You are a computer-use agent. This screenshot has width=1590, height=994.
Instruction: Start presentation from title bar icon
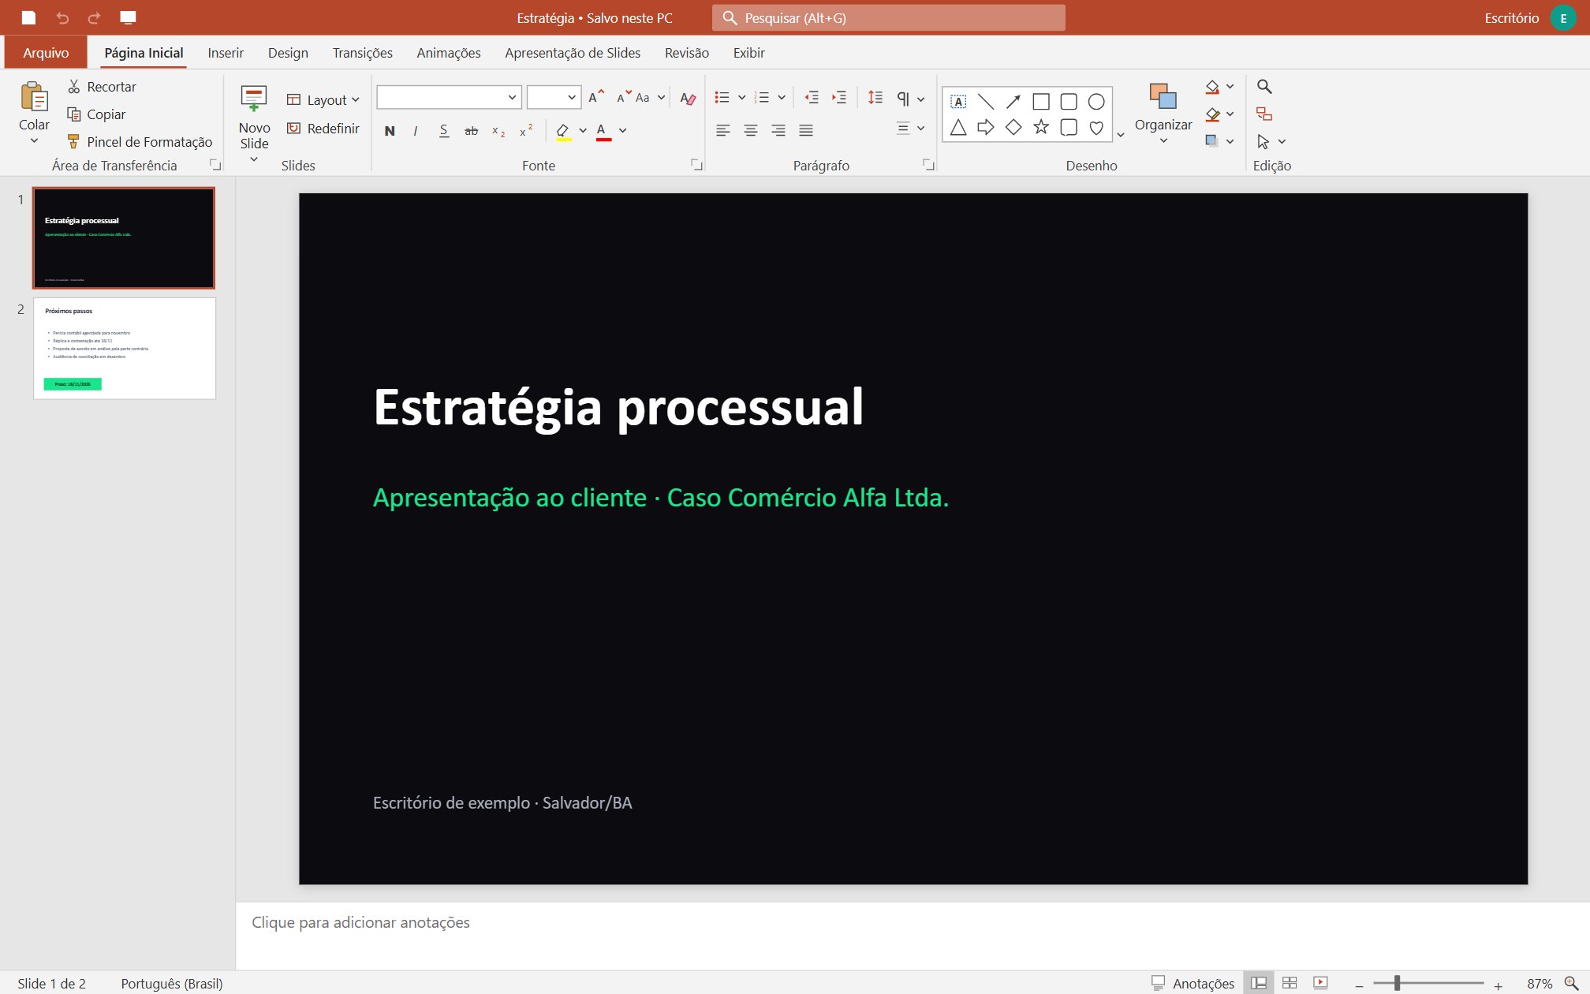[x=128, y=17]
